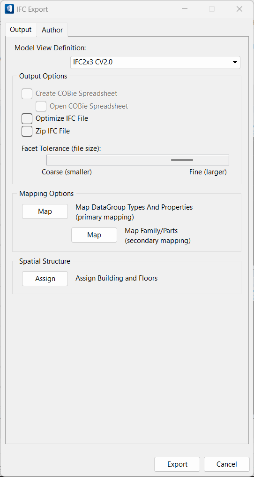Image resolution: width=254 pixels, height=477 pixels.
Task: Enable the Optimize IFC File checkbox
Action: tap(27, 118)
